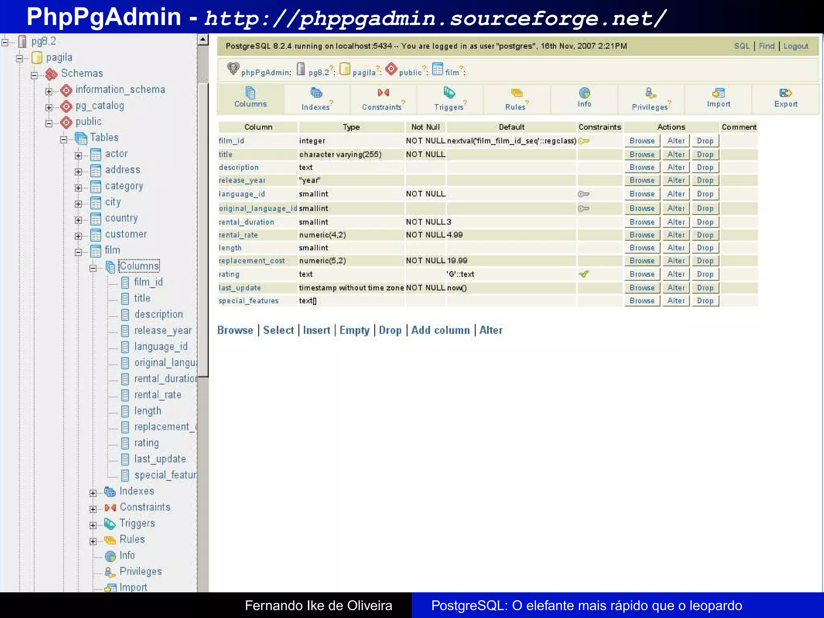Click Browse in the title row
This screenshot has width=824, height=618.
(x=642, y=154)
